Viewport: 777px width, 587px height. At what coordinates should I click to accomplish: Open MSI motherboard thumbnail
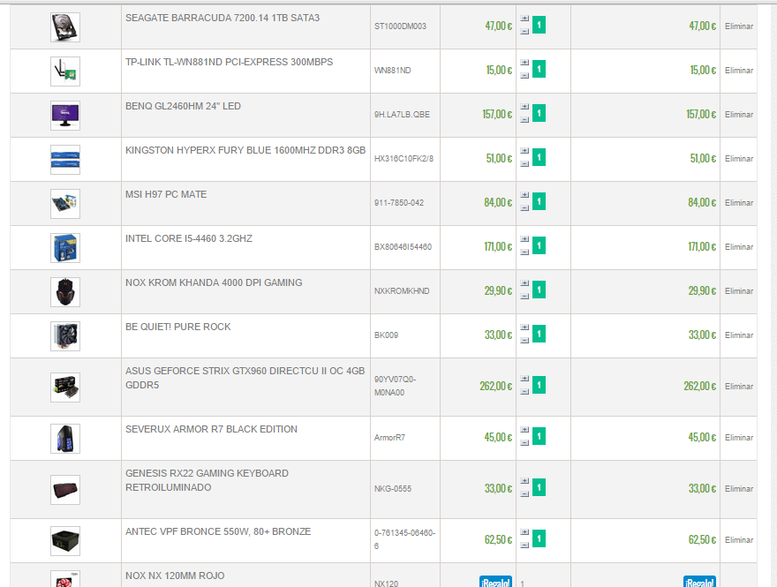(65, 204)
